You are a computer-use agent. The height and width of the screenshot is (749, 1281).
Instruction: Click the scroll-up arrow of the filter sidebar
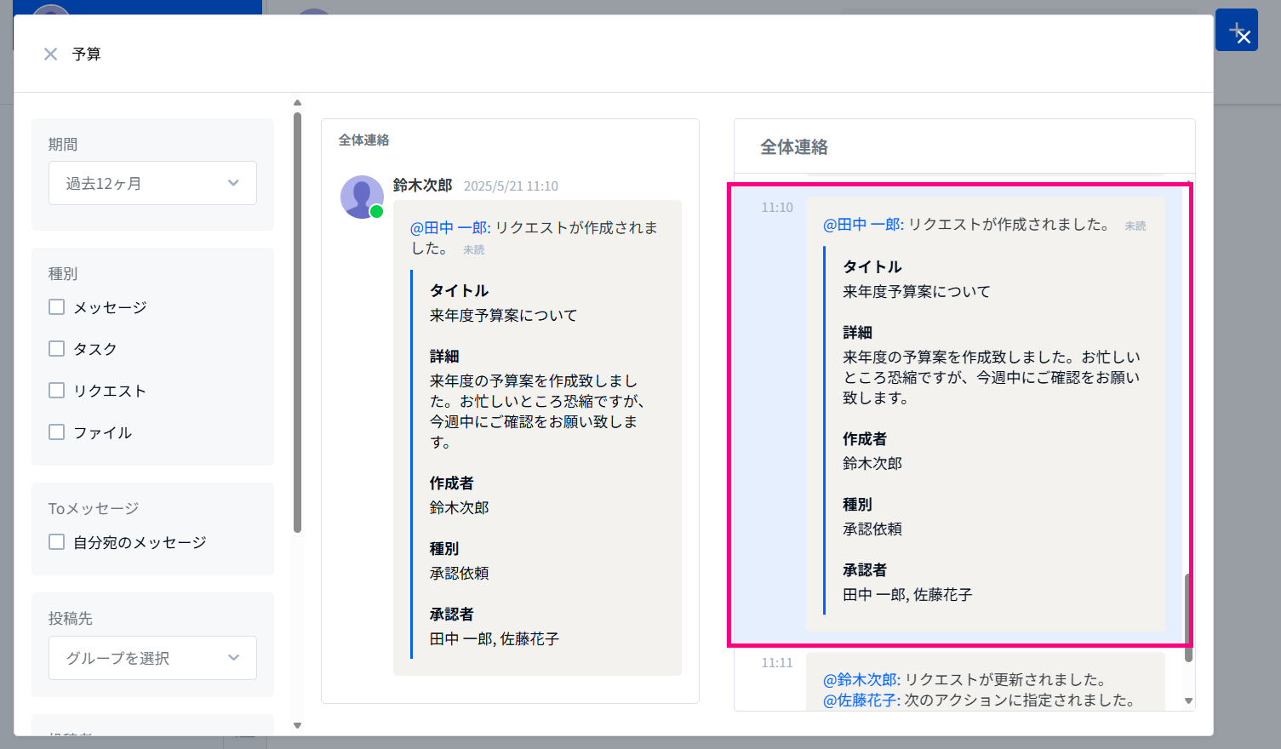coord(297,102)
